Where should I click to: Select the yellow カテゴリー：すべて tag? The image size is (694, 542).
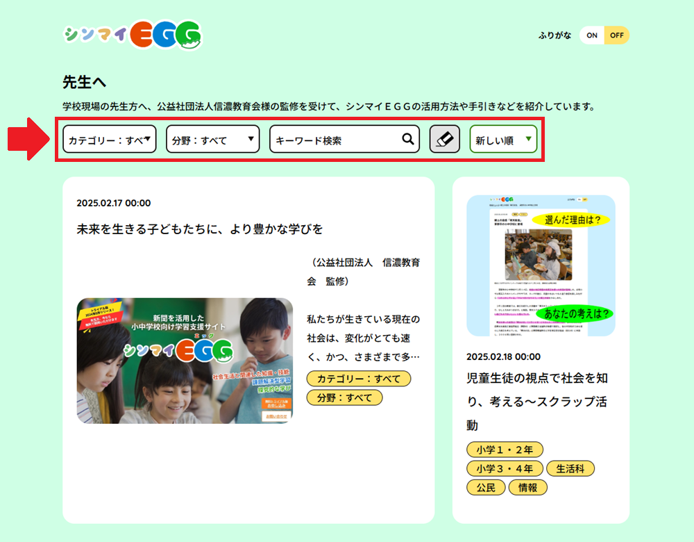click(359, 379)
